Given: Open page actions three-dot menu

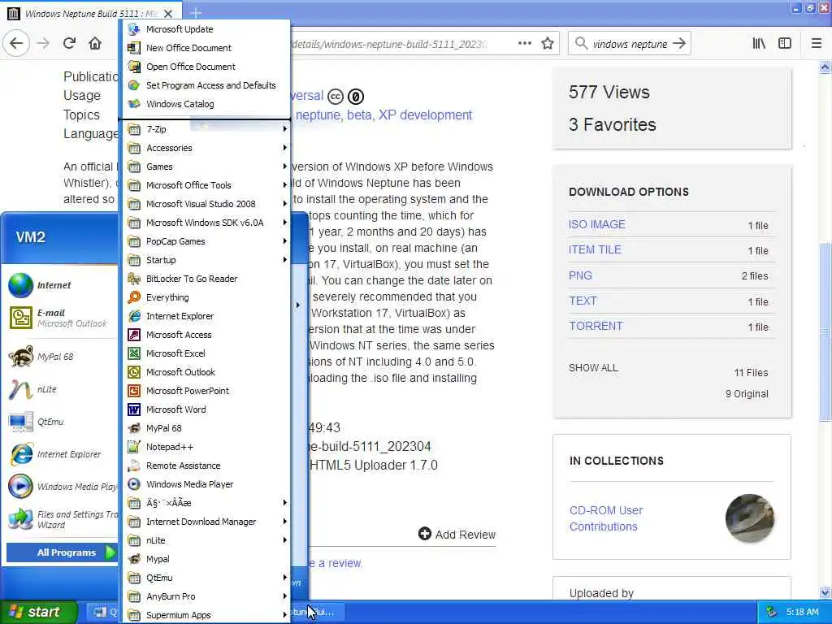Looking at the screenshot, I should pyautogui.click(x=524, y=44).
